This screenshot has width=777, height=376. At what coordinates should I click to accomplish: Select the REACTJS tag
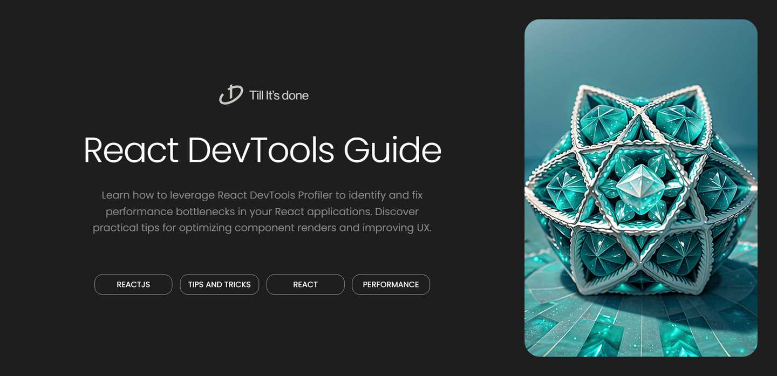(x=133, y=284)
